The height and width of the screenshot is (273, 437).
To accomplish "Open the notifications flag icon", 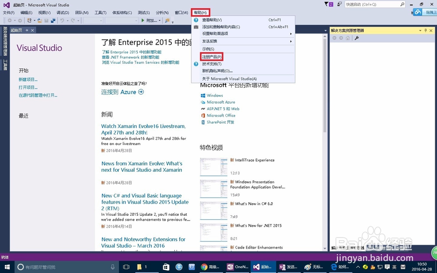I will pos(329,4).
